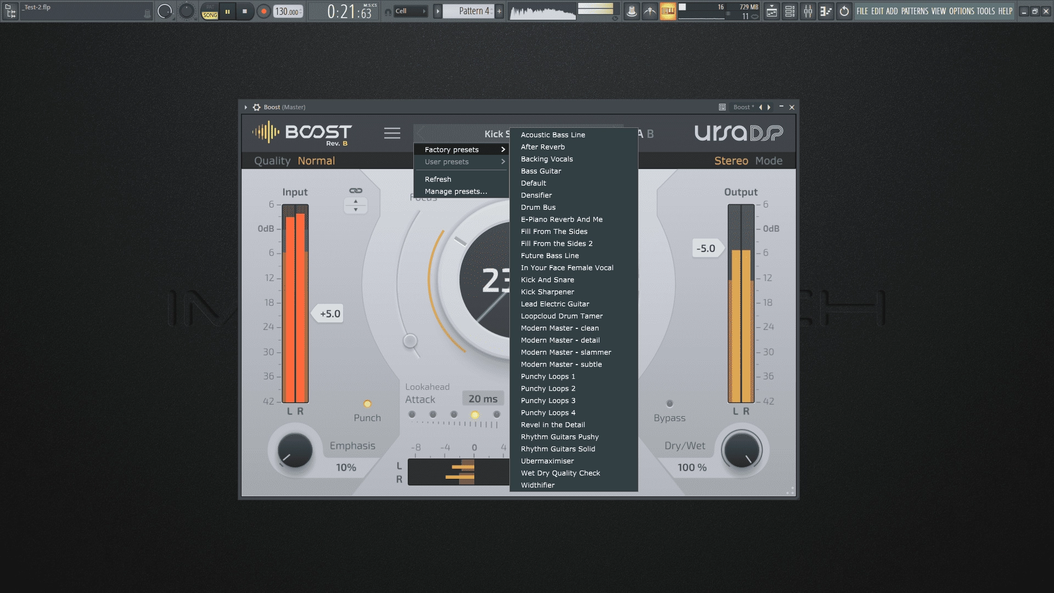Open the piano roll icon
1054x593 pixels.
[826, 11]
